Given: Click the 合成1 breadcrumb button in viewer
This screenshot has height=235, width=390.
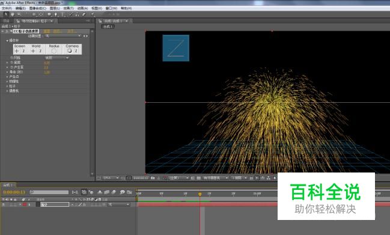Looking at the screenshot, I should pos(108,26).
